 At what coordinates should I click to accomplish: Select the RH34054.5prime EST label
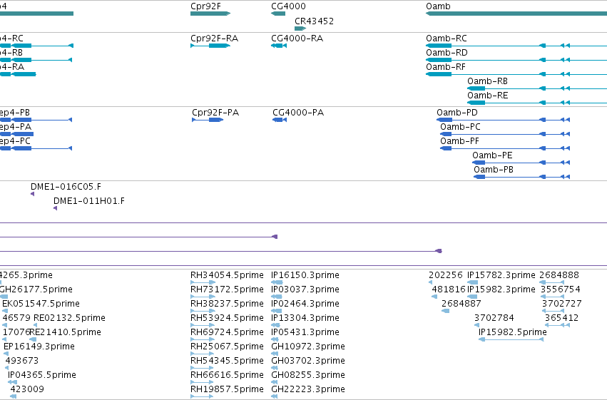point(227,275)
